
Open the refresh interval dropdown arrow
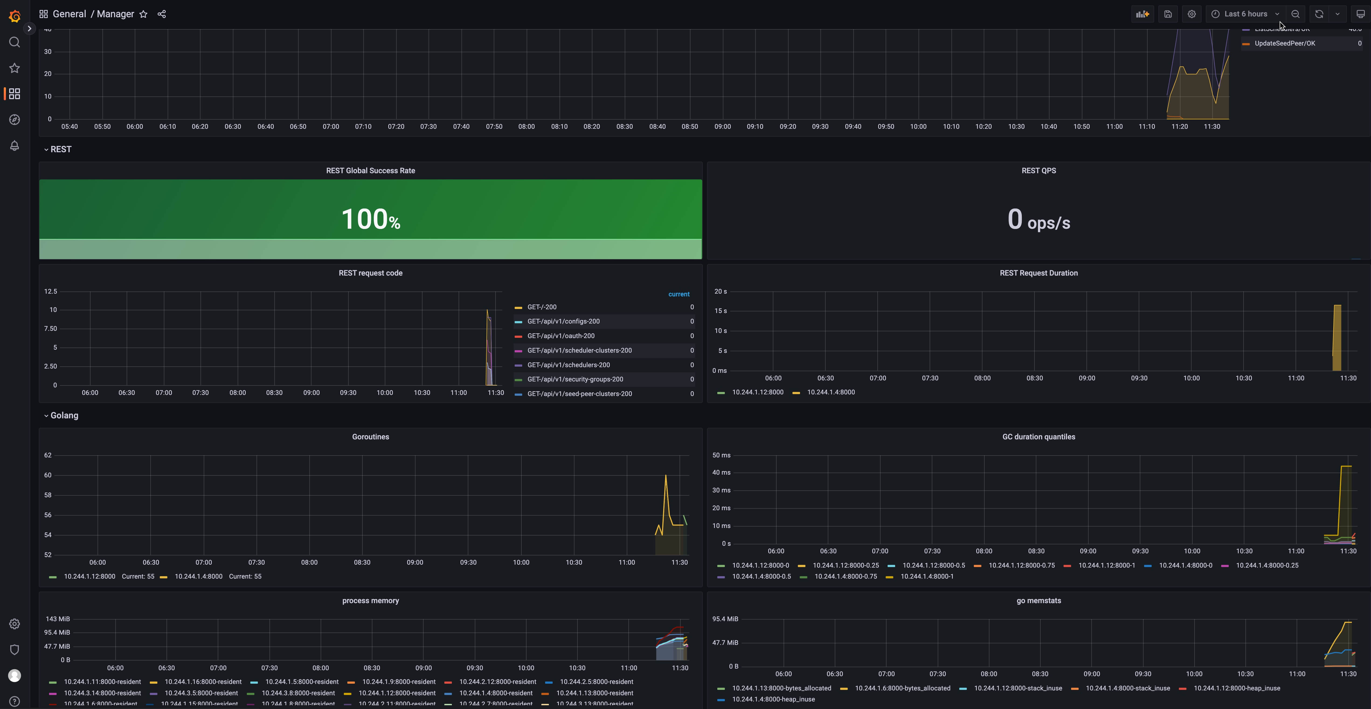[1338, 14]
